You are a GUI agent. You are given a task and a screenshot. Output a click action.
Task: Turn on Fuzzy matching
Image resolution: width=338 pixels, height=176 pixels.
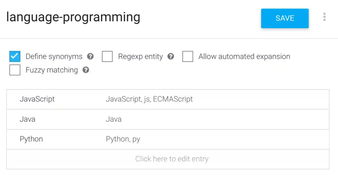(14, 70)
